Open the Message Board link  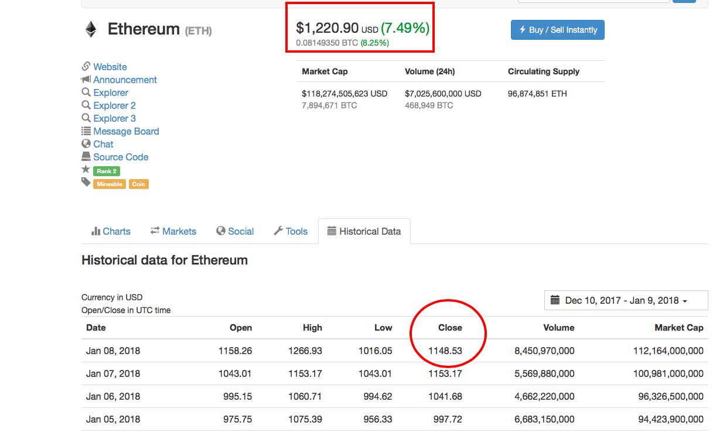click(x=126, y=131)
